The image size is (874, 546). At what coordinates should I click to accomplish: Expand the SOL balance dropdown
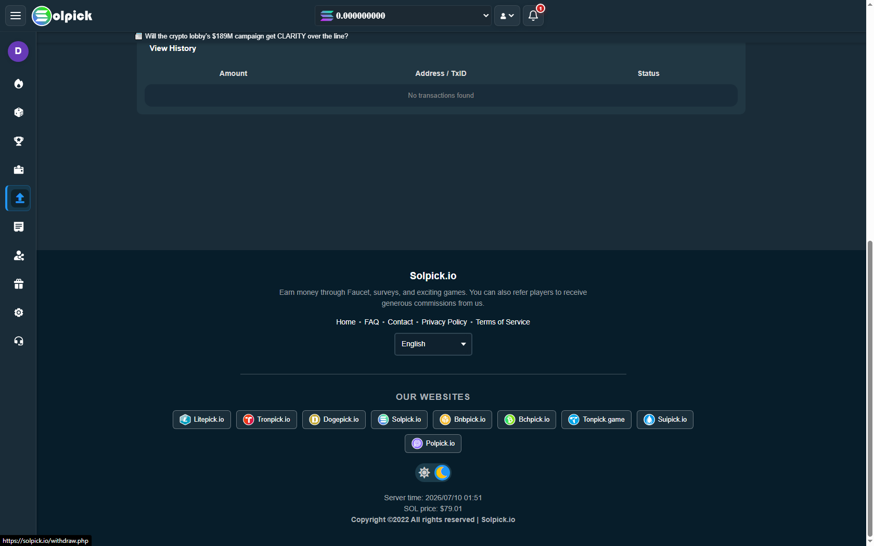point(403,16)
